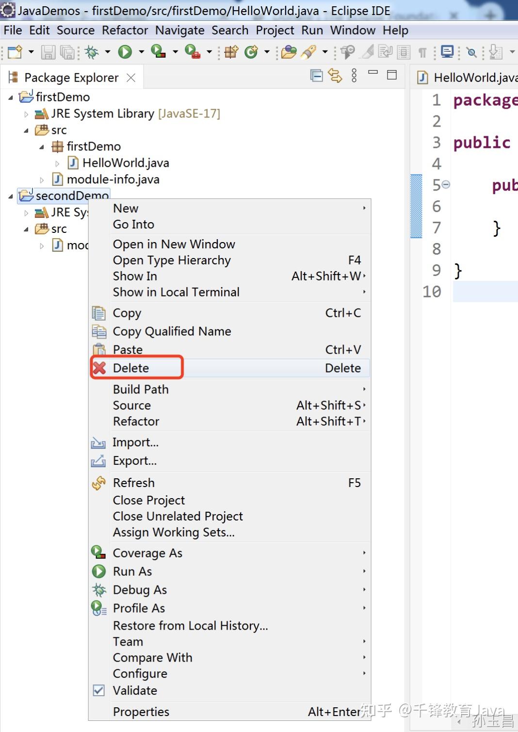Toggle Show Whitespace Characters icon

423,52
